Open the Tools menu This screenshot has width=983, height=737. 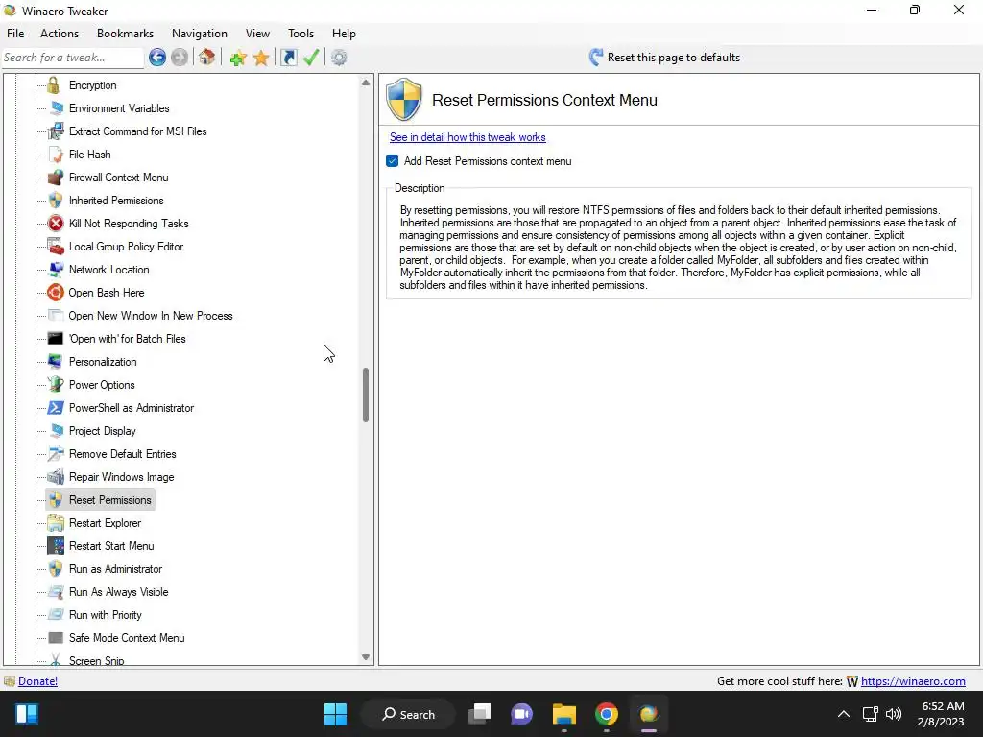click(x=300, y=34)
